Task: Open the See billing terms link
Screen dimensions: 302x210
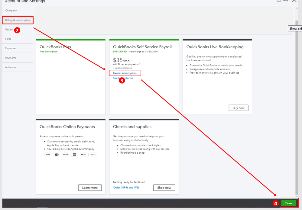Action: (x=123, y=78)
